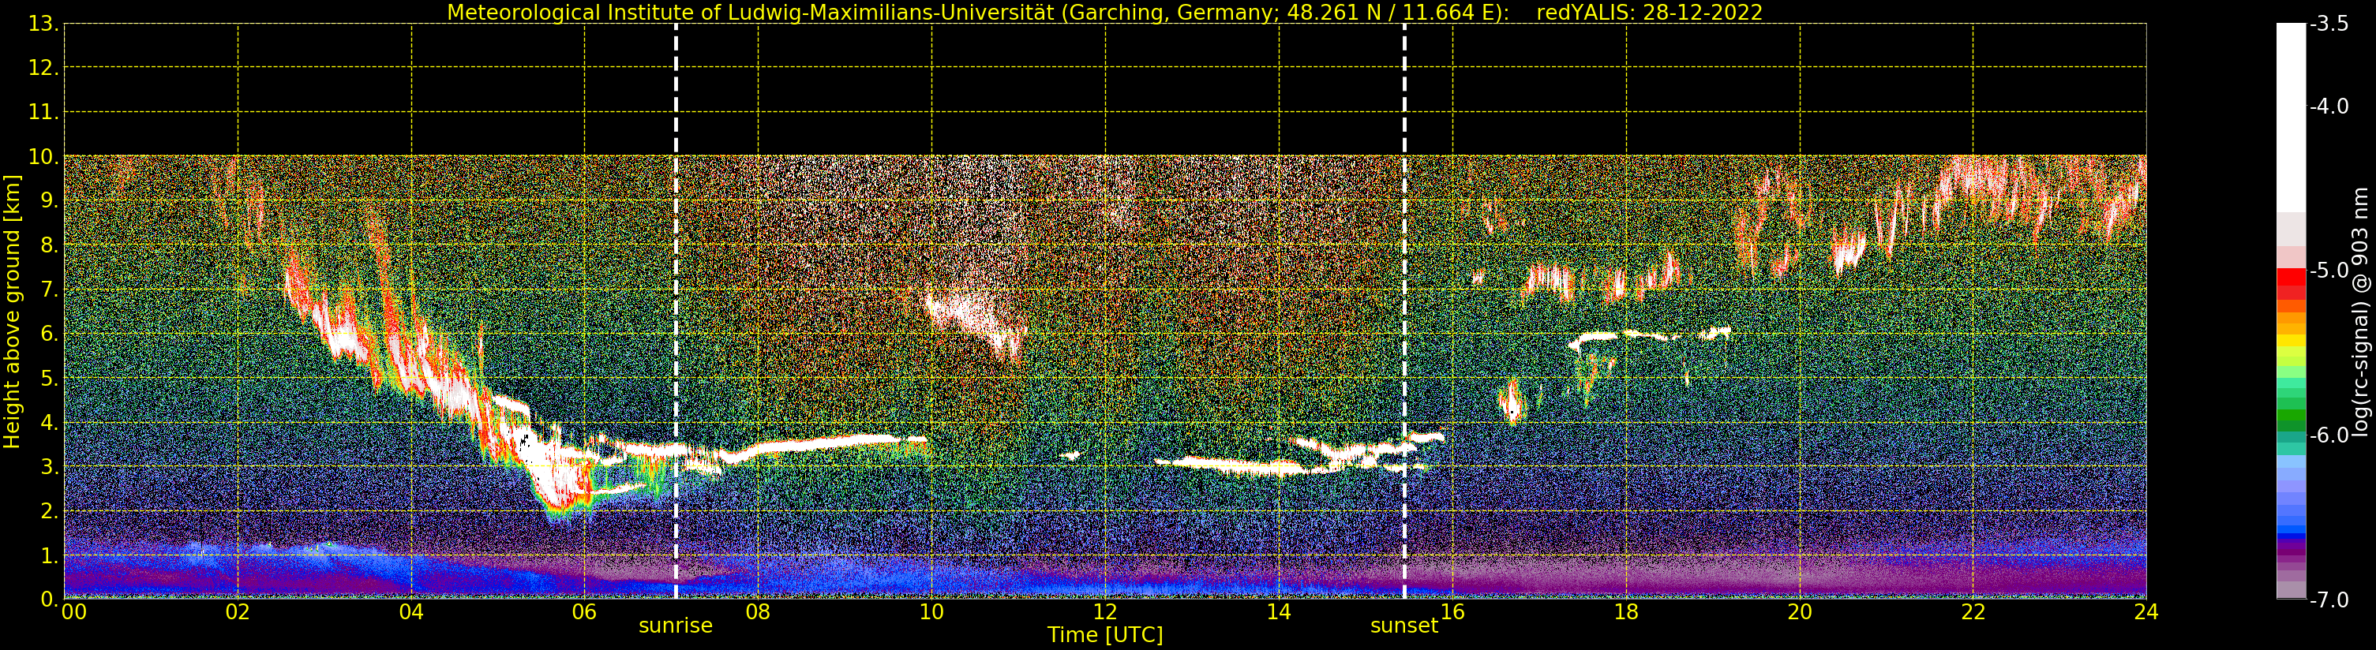
Task: Pick the purple segment of the colorbar
Action: (x=2291, y=553)
